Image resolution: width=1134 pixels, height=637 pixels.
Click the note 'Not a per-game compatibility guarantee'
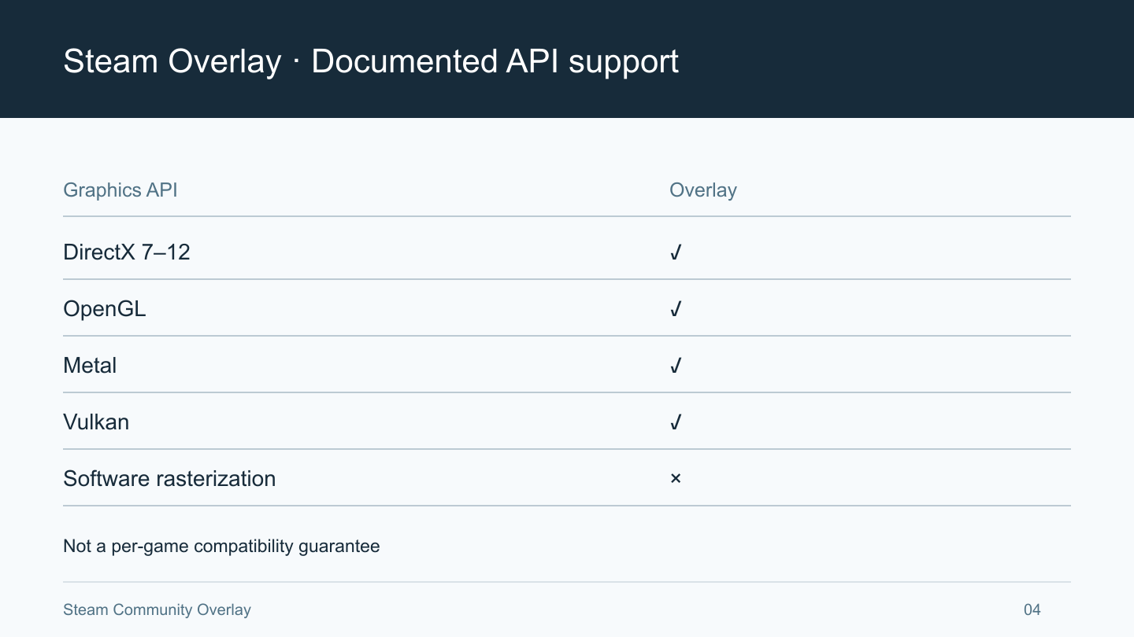click(221, 546)
